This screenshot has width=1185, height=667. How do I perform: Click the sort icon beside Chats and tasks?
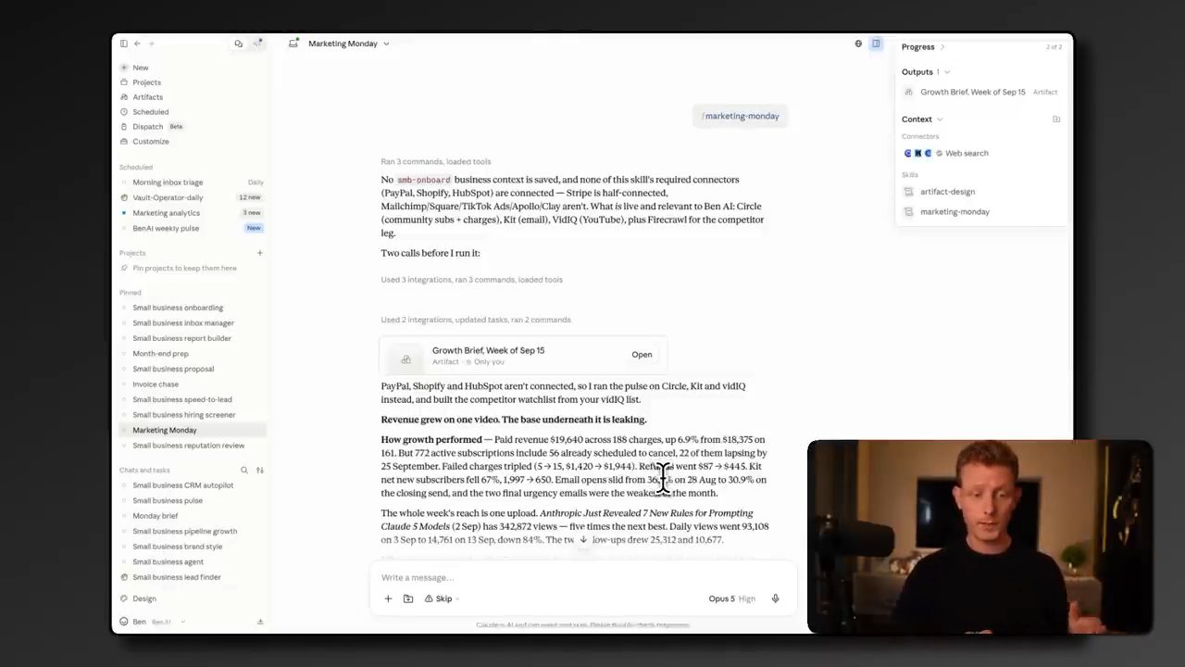259,471
